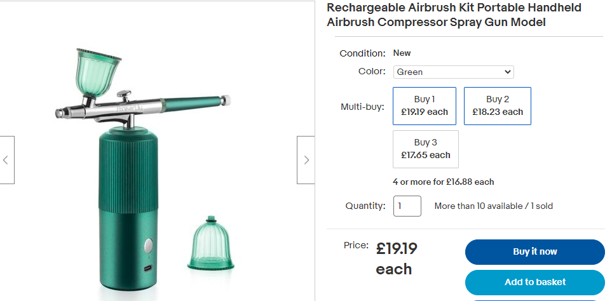Image resolution: width=612 pixels, height=301 pixels.
Task: Click the Color field label
Action: pyautogui.click(x=372, y=71)
